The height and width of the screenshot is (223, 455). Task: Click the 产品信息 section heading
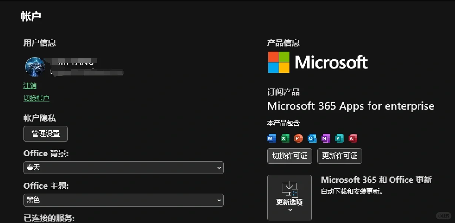(283, 43)
